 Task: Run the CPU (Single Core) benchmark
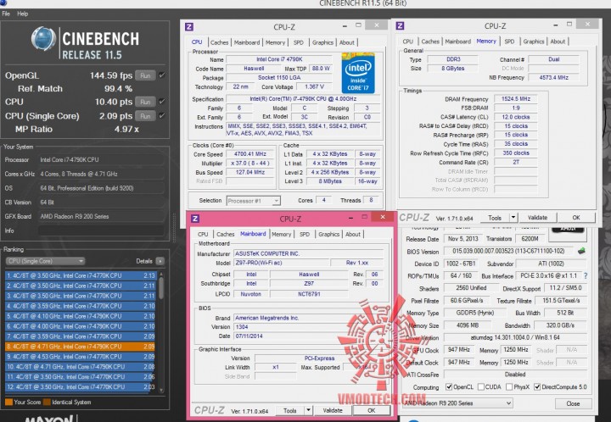tap(145, 116)
